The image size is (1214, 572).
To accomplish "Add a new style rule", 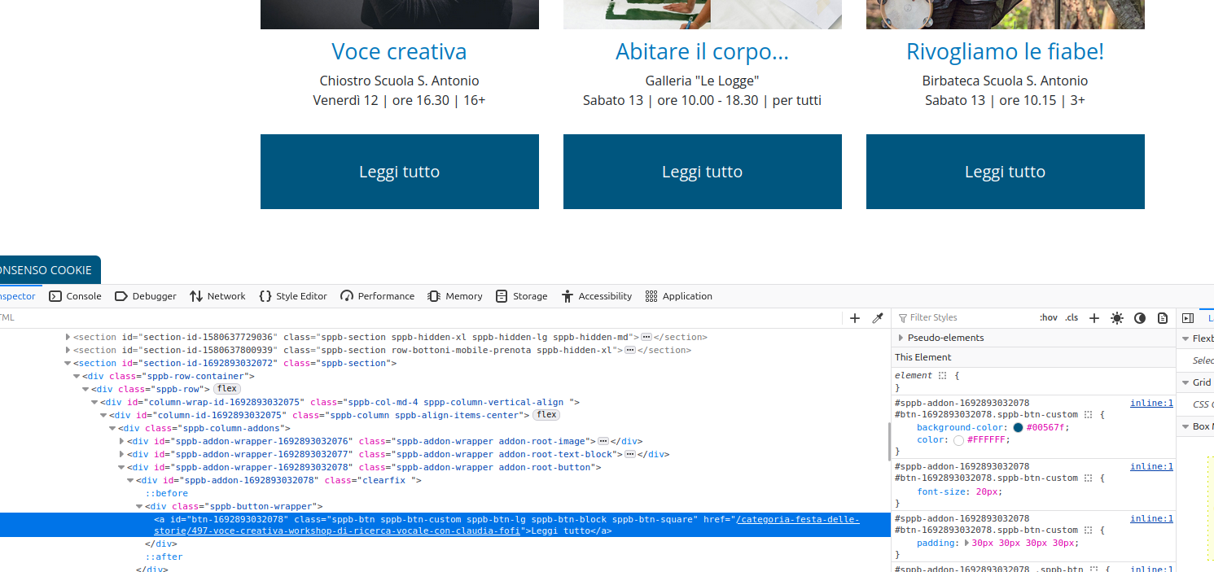I will click(x=1094, y=318).
